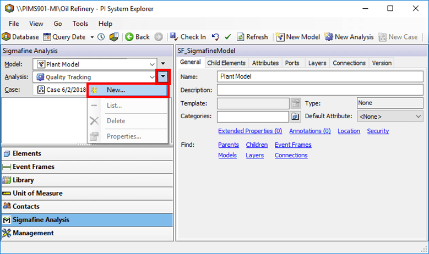This screenshot has width=429, height=254.
Task: Find Children link
Action: coord(257,145)
